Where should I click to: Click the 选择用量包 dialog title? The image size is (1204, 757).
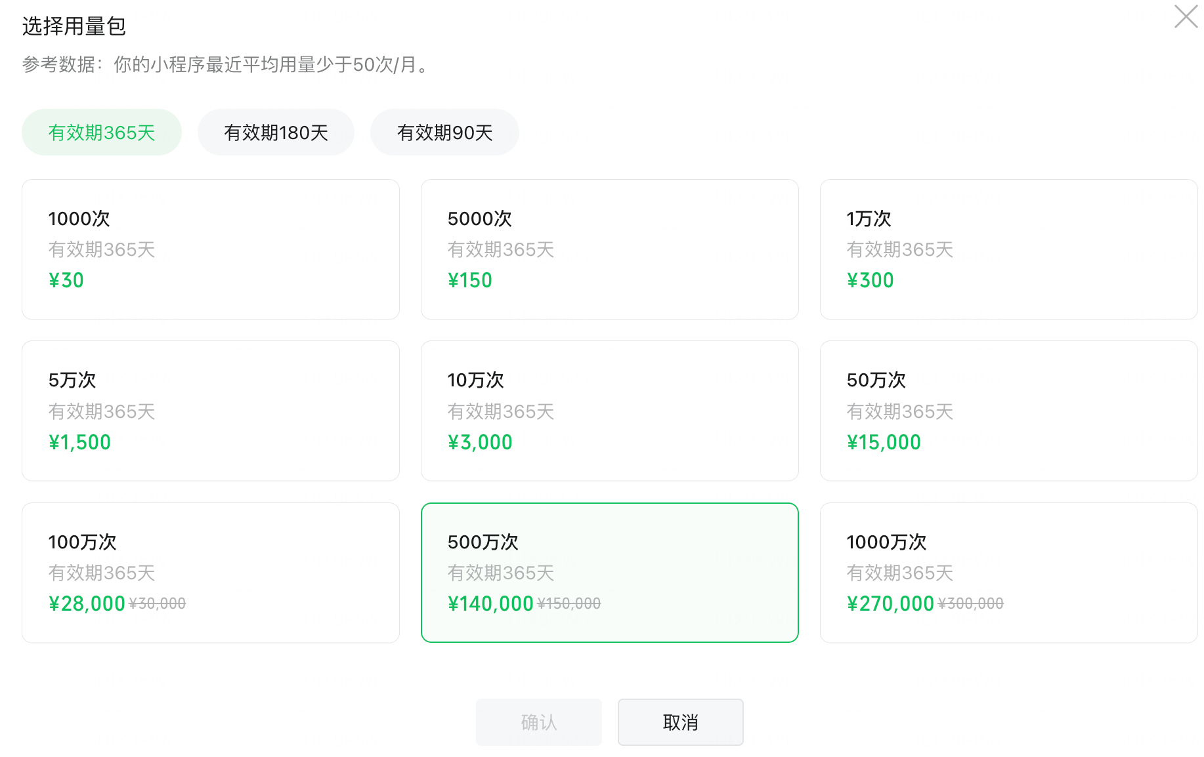tap(74, 26)
